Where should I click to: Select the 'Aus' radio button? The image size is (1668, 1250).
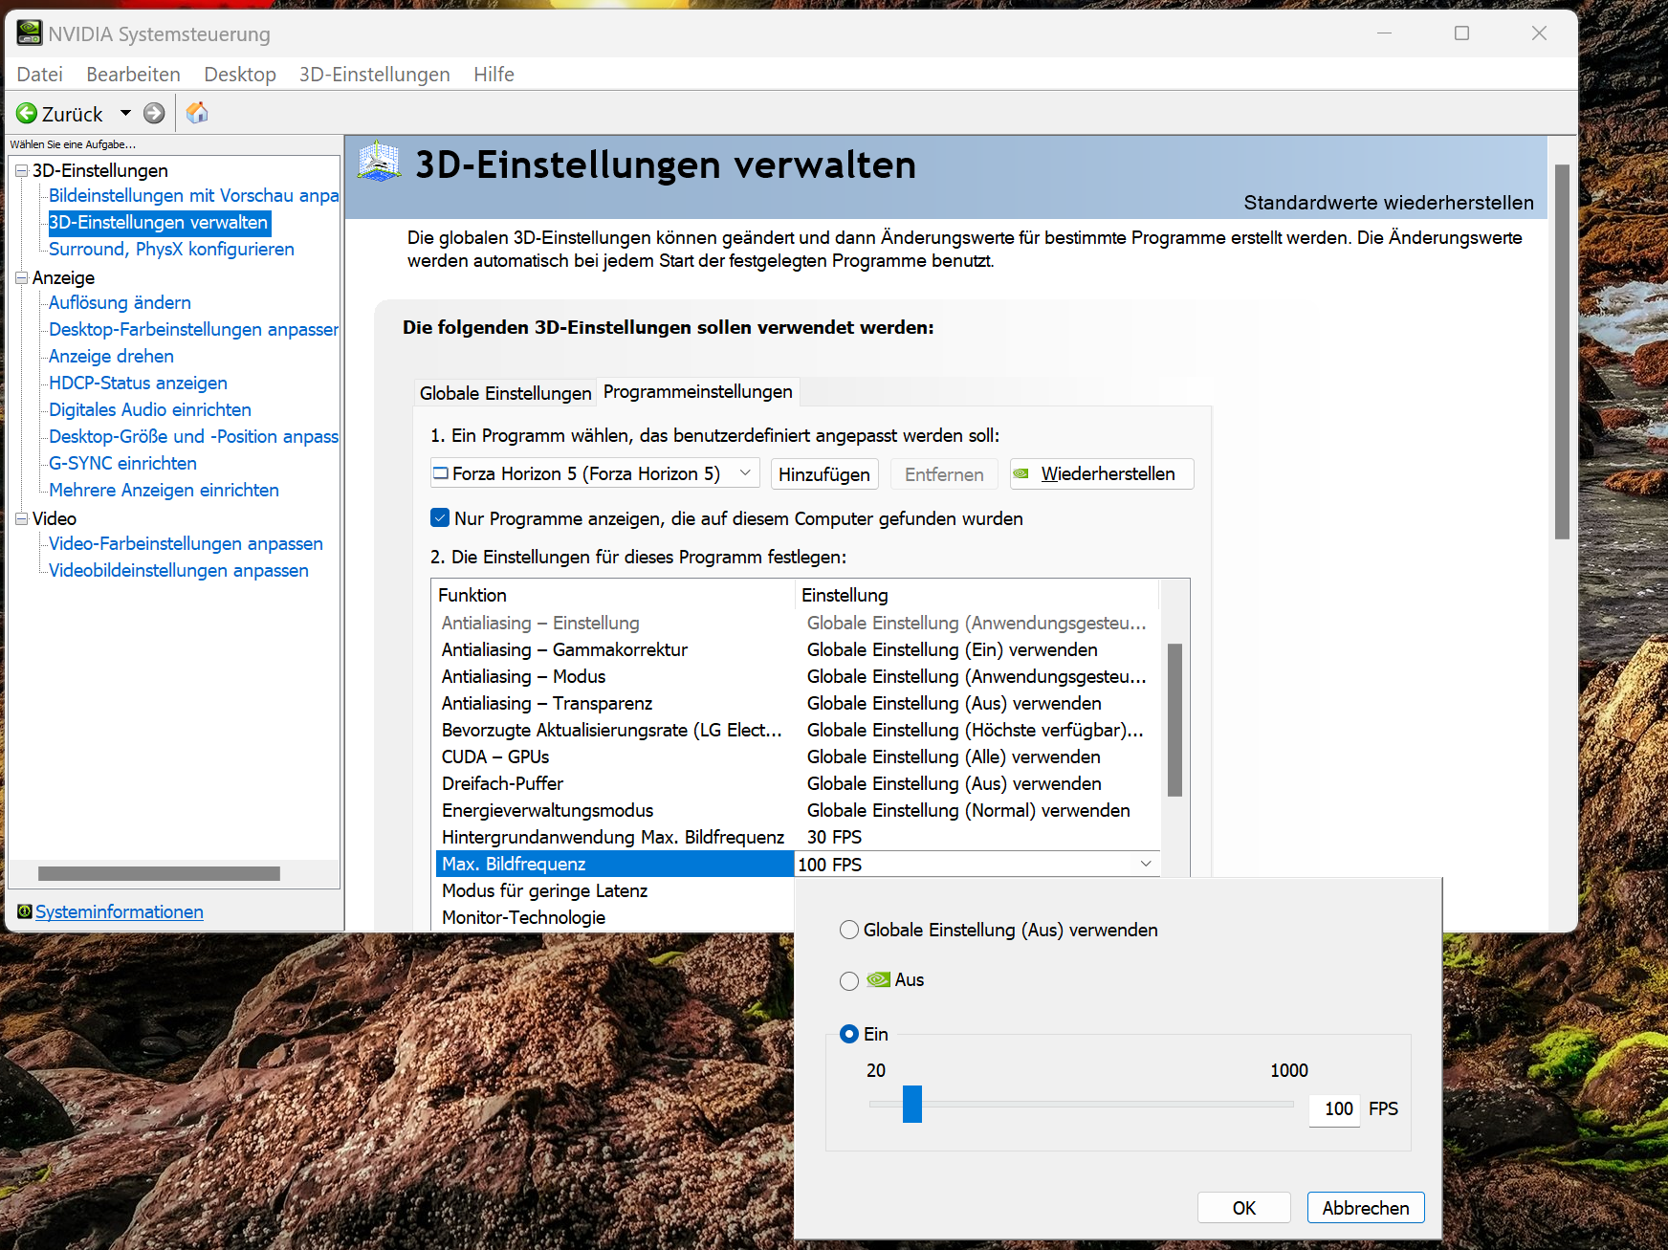coord(848,980)
